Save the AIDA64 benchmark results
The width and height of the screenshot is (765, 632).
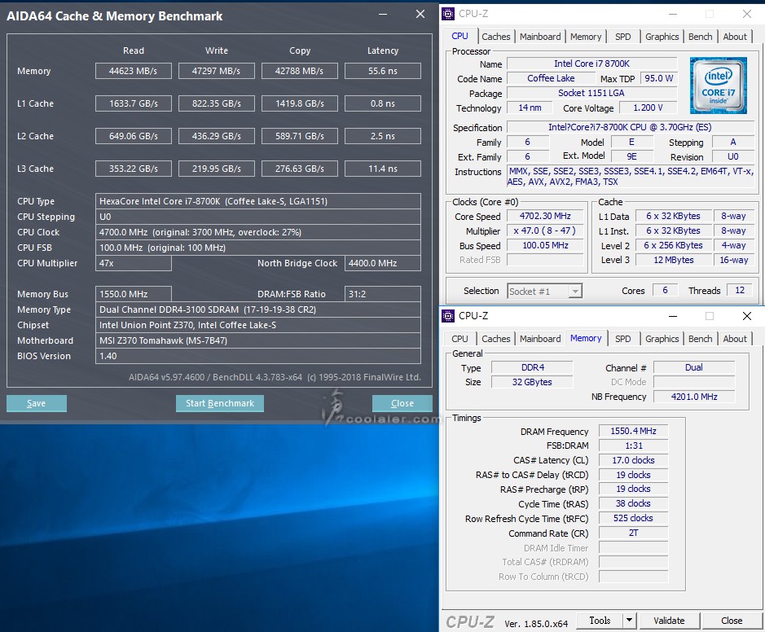(37, 403)
